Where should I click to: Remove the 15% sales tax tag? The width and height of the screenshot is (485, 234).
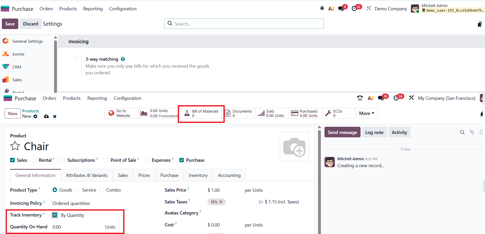click(221, 202)
